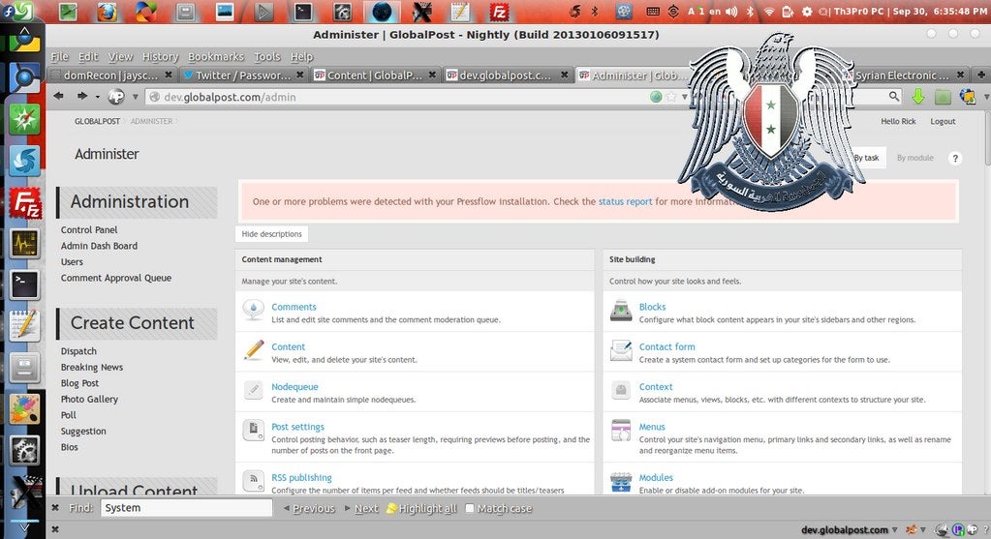Open the dropdown next to browser identity icon
This screenshot has width=991, height=539.
pyautogui.click(x=136, y=97)
